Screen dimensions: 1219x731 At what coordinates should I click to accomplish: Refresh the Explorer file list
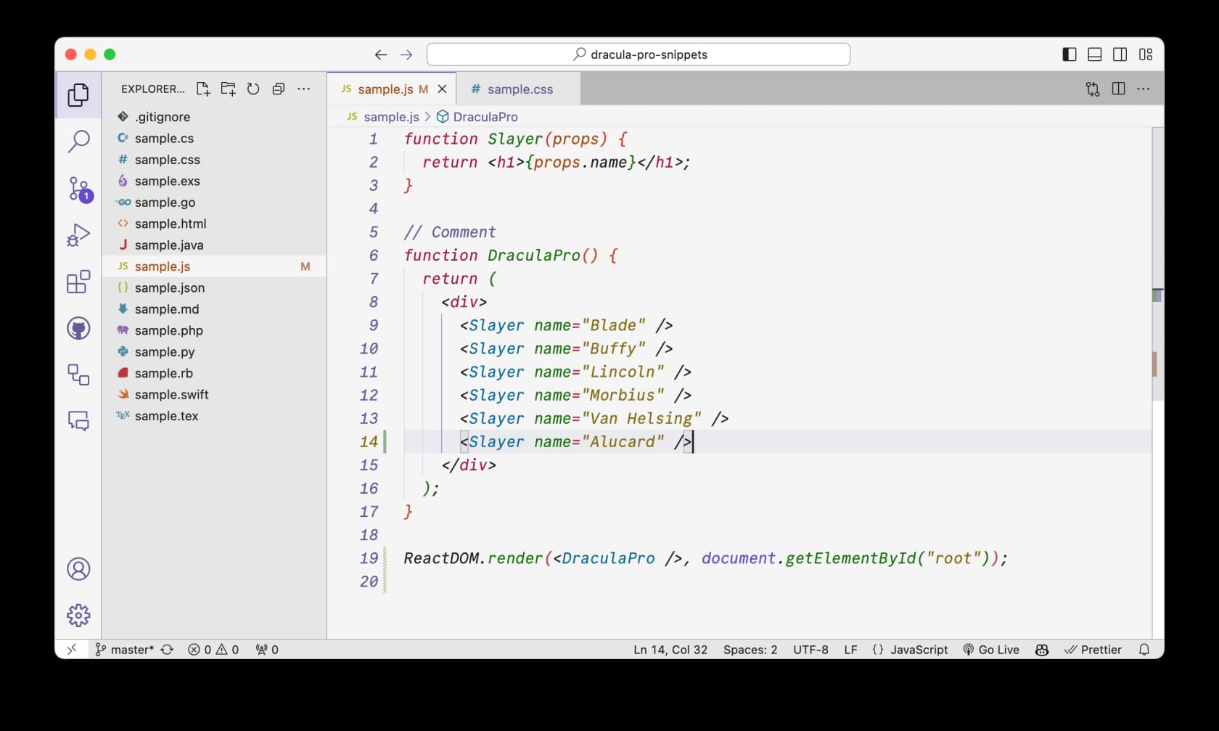point(253,89)
